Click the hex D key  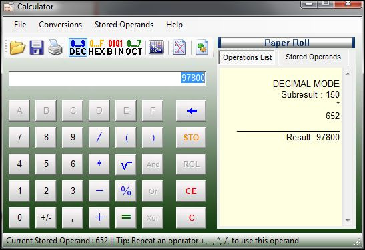pyautogui.click(x=99, y=111)
